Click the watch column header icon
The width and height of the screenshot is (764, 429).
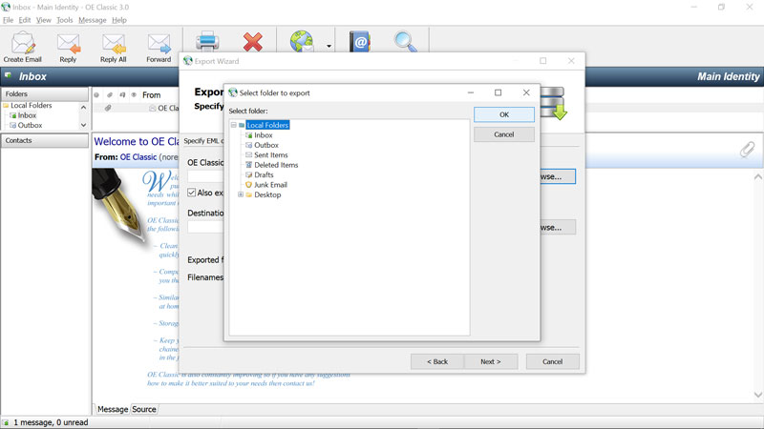point(134,94)
